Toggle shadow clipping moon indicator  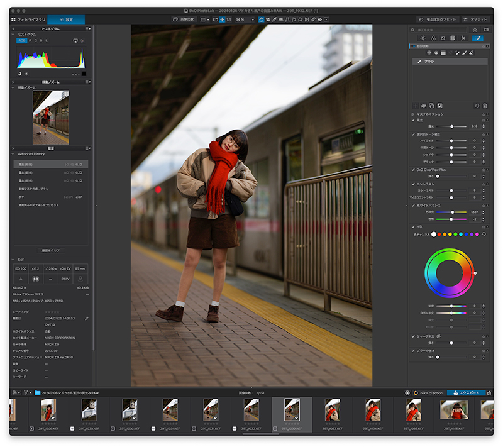19,74
